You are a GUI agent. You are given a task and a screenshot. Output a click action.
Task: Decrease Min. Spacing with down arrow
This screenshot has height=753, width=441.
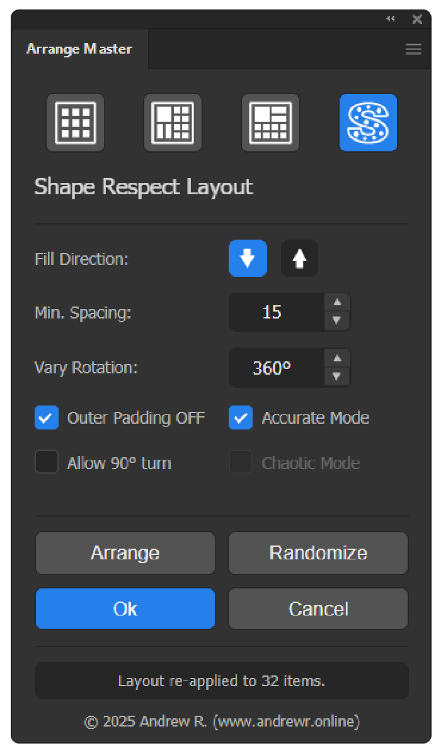337,320
